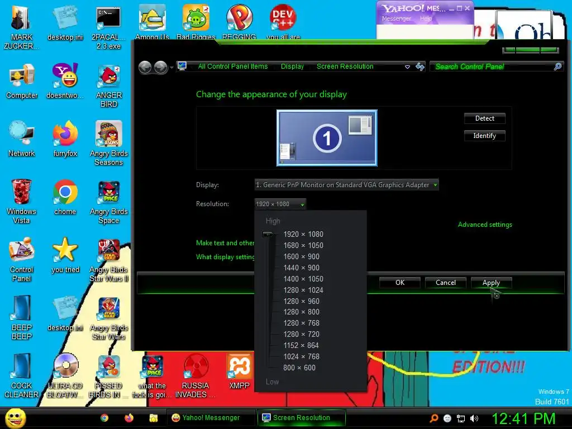
Task: Open Messenger menu in Yahoo Messenger window
Action: (x=397, y=18)
